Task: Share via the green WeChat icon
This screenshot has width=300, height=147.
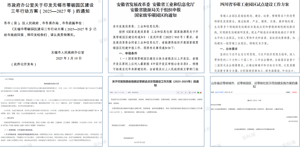Action: coord(199,93)
